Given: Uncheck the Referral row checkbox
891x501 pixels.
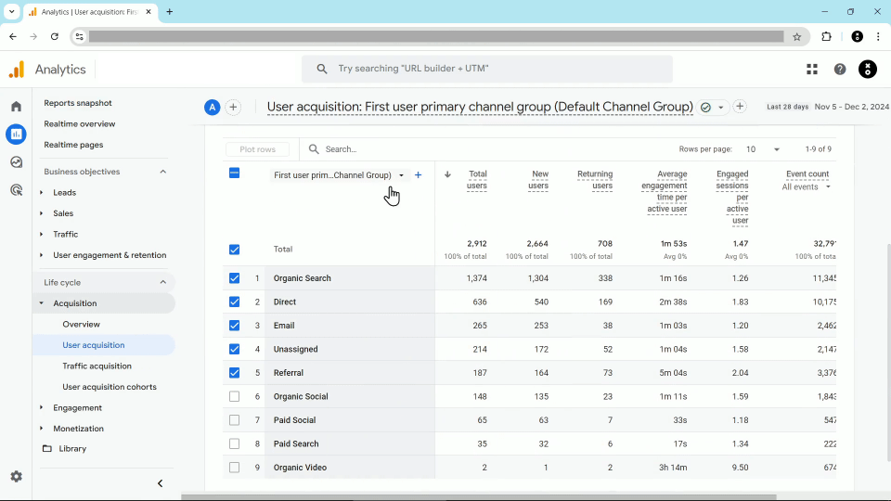Looking at the screenshot, I should click(x=234, y=373).
